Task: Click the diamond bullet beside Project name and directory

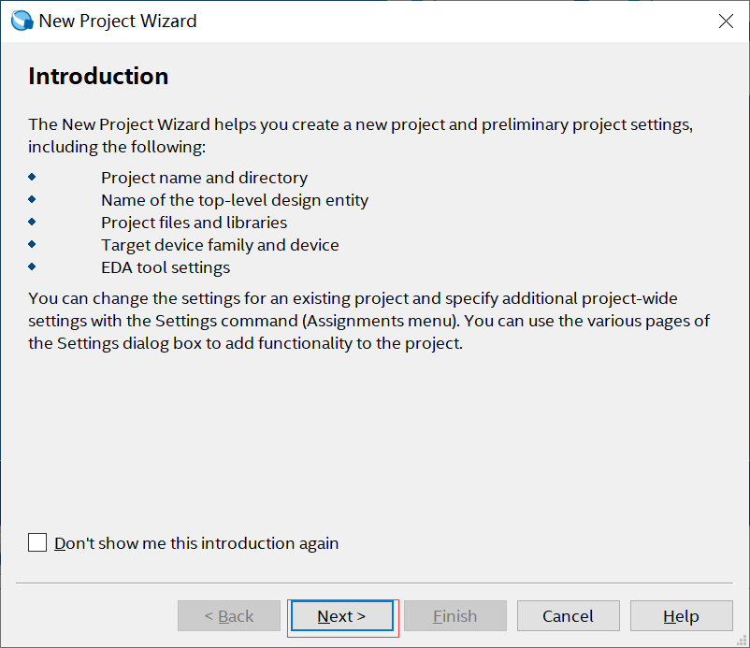Action: click(x=33, y=176)
